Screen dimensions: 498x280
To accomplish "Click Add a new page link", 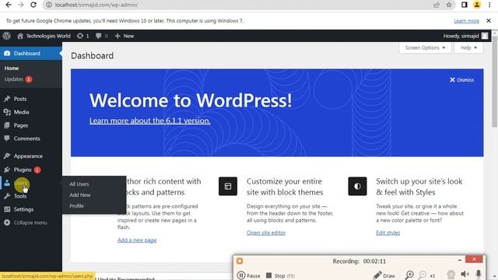I will pyautogui.click(x=137, y=240).
